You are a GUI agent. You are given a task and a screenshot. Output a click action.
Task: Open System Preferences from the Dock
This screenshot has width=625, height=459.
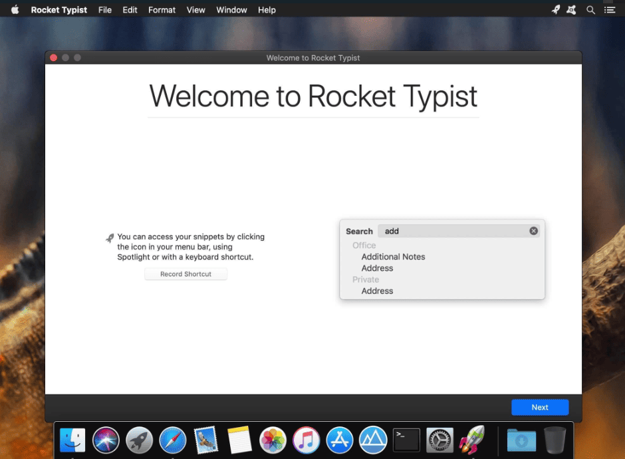(x=439, y=440)
